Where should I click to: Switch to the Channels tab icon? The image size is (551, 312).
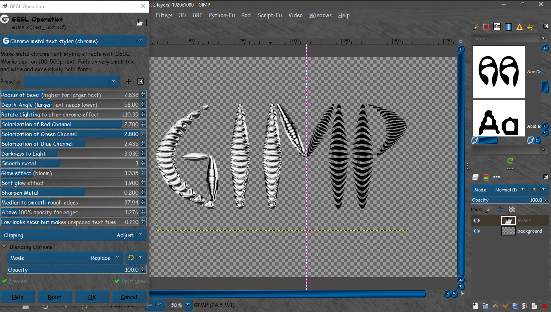[x=486, y=177]
